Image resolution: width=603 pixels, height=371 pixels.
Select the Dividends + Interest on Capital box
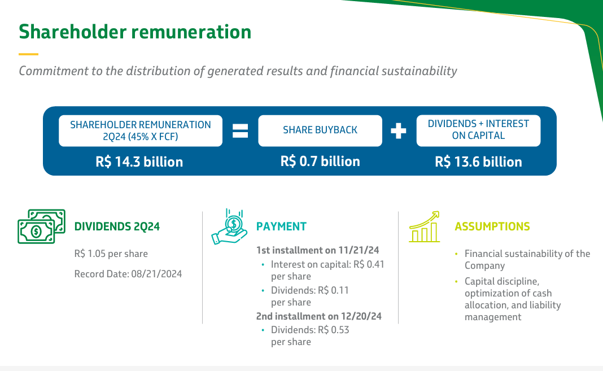(478, 130)
